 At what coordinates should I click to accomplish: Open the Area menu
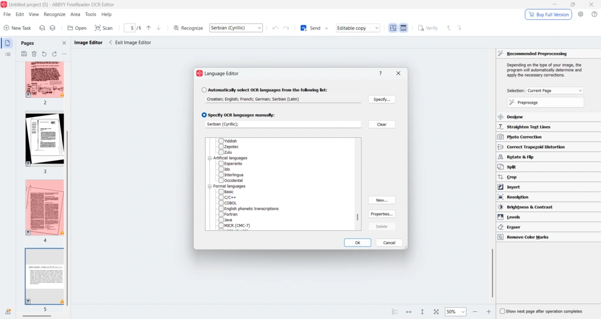[75, 14]
